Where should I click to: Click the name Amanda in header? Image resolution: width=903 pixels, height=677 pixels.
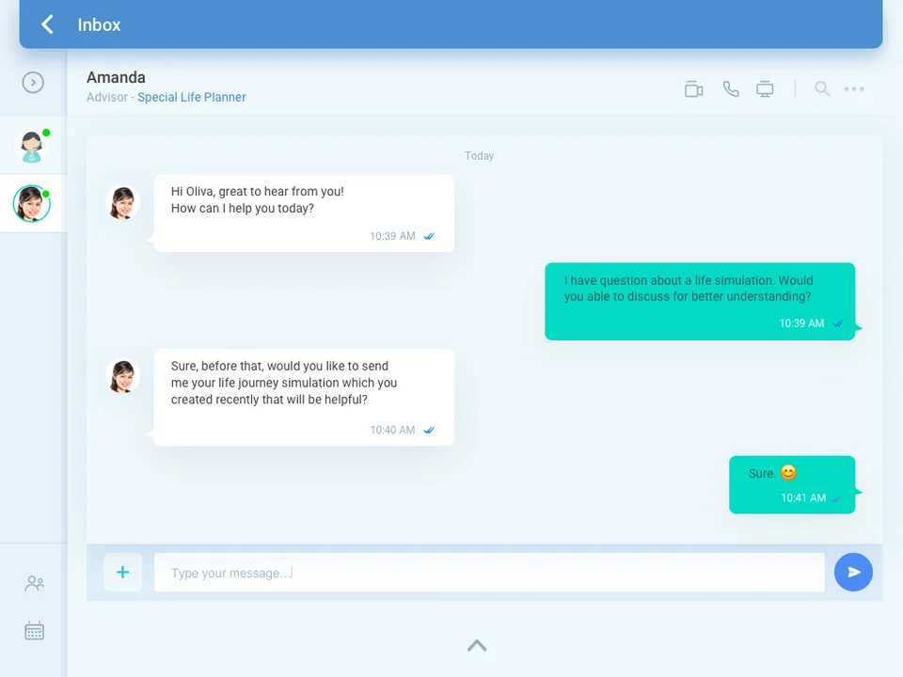116,77
